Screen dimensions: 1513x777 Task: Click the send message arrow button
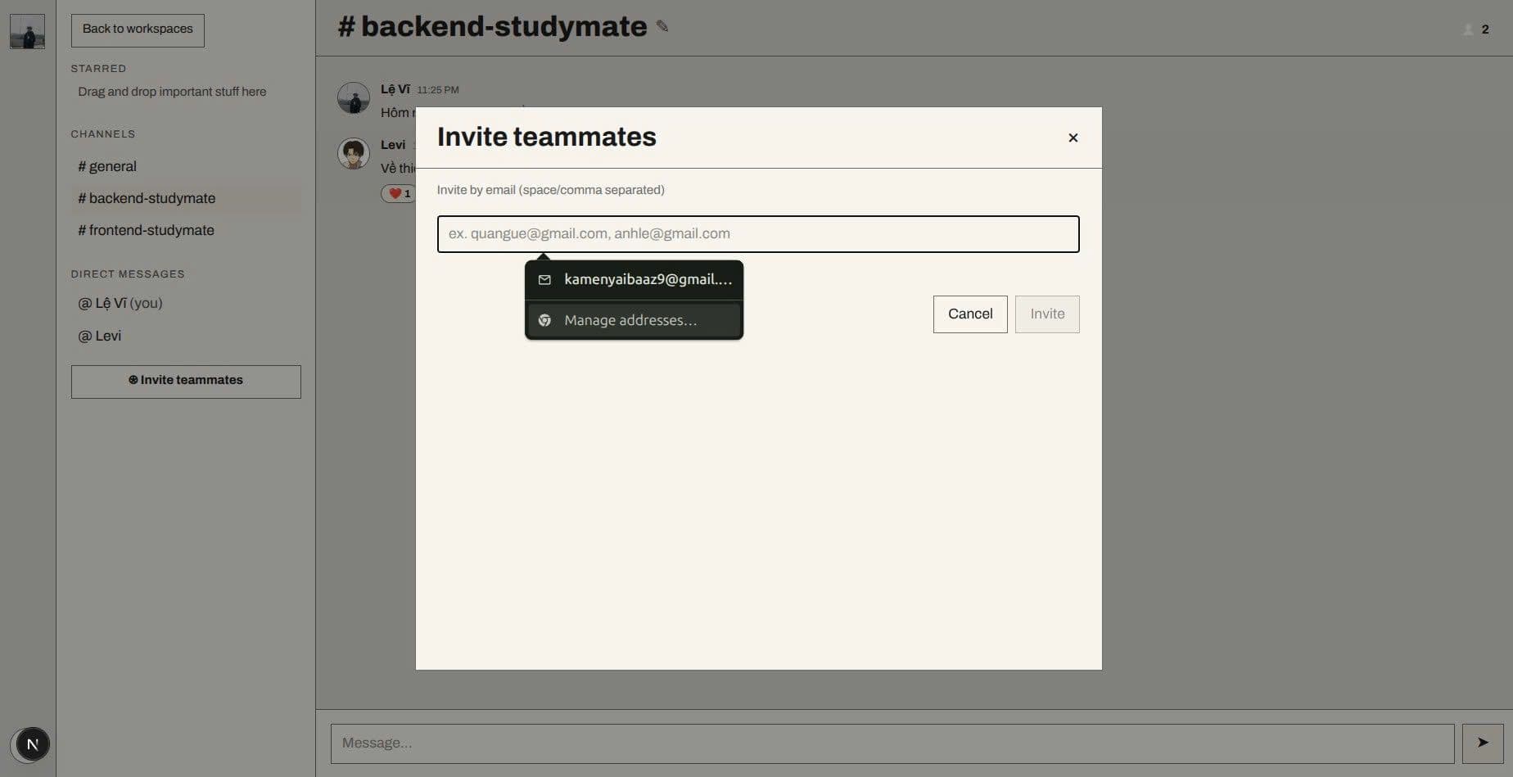tap(1483, 743)
